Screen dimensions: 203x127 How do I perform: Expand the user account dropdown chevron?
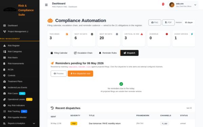[195, 5]
